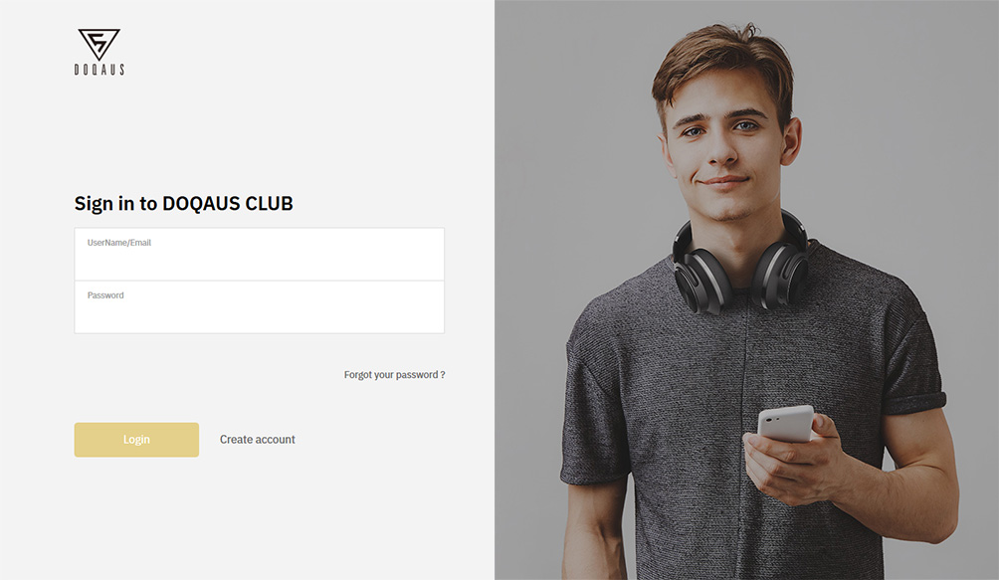Viewport: 999px width, 580px height.
Task: Click the DOQAUS wordmark under the logo
Action: 100,70
